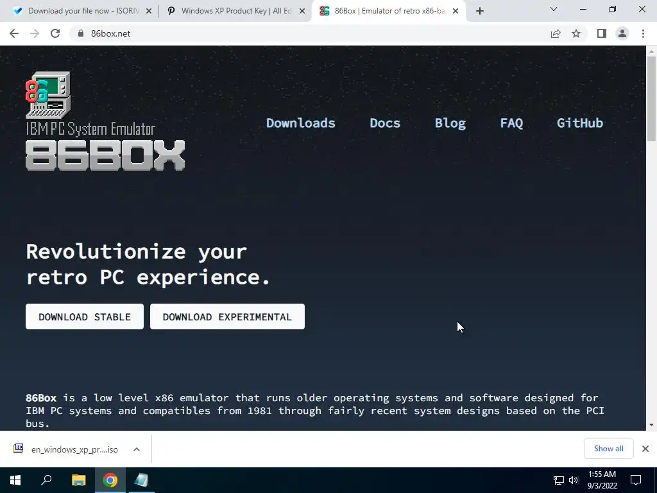Click the 86BOX wordmark logo
657x493 pixels.
coord(105,155)
